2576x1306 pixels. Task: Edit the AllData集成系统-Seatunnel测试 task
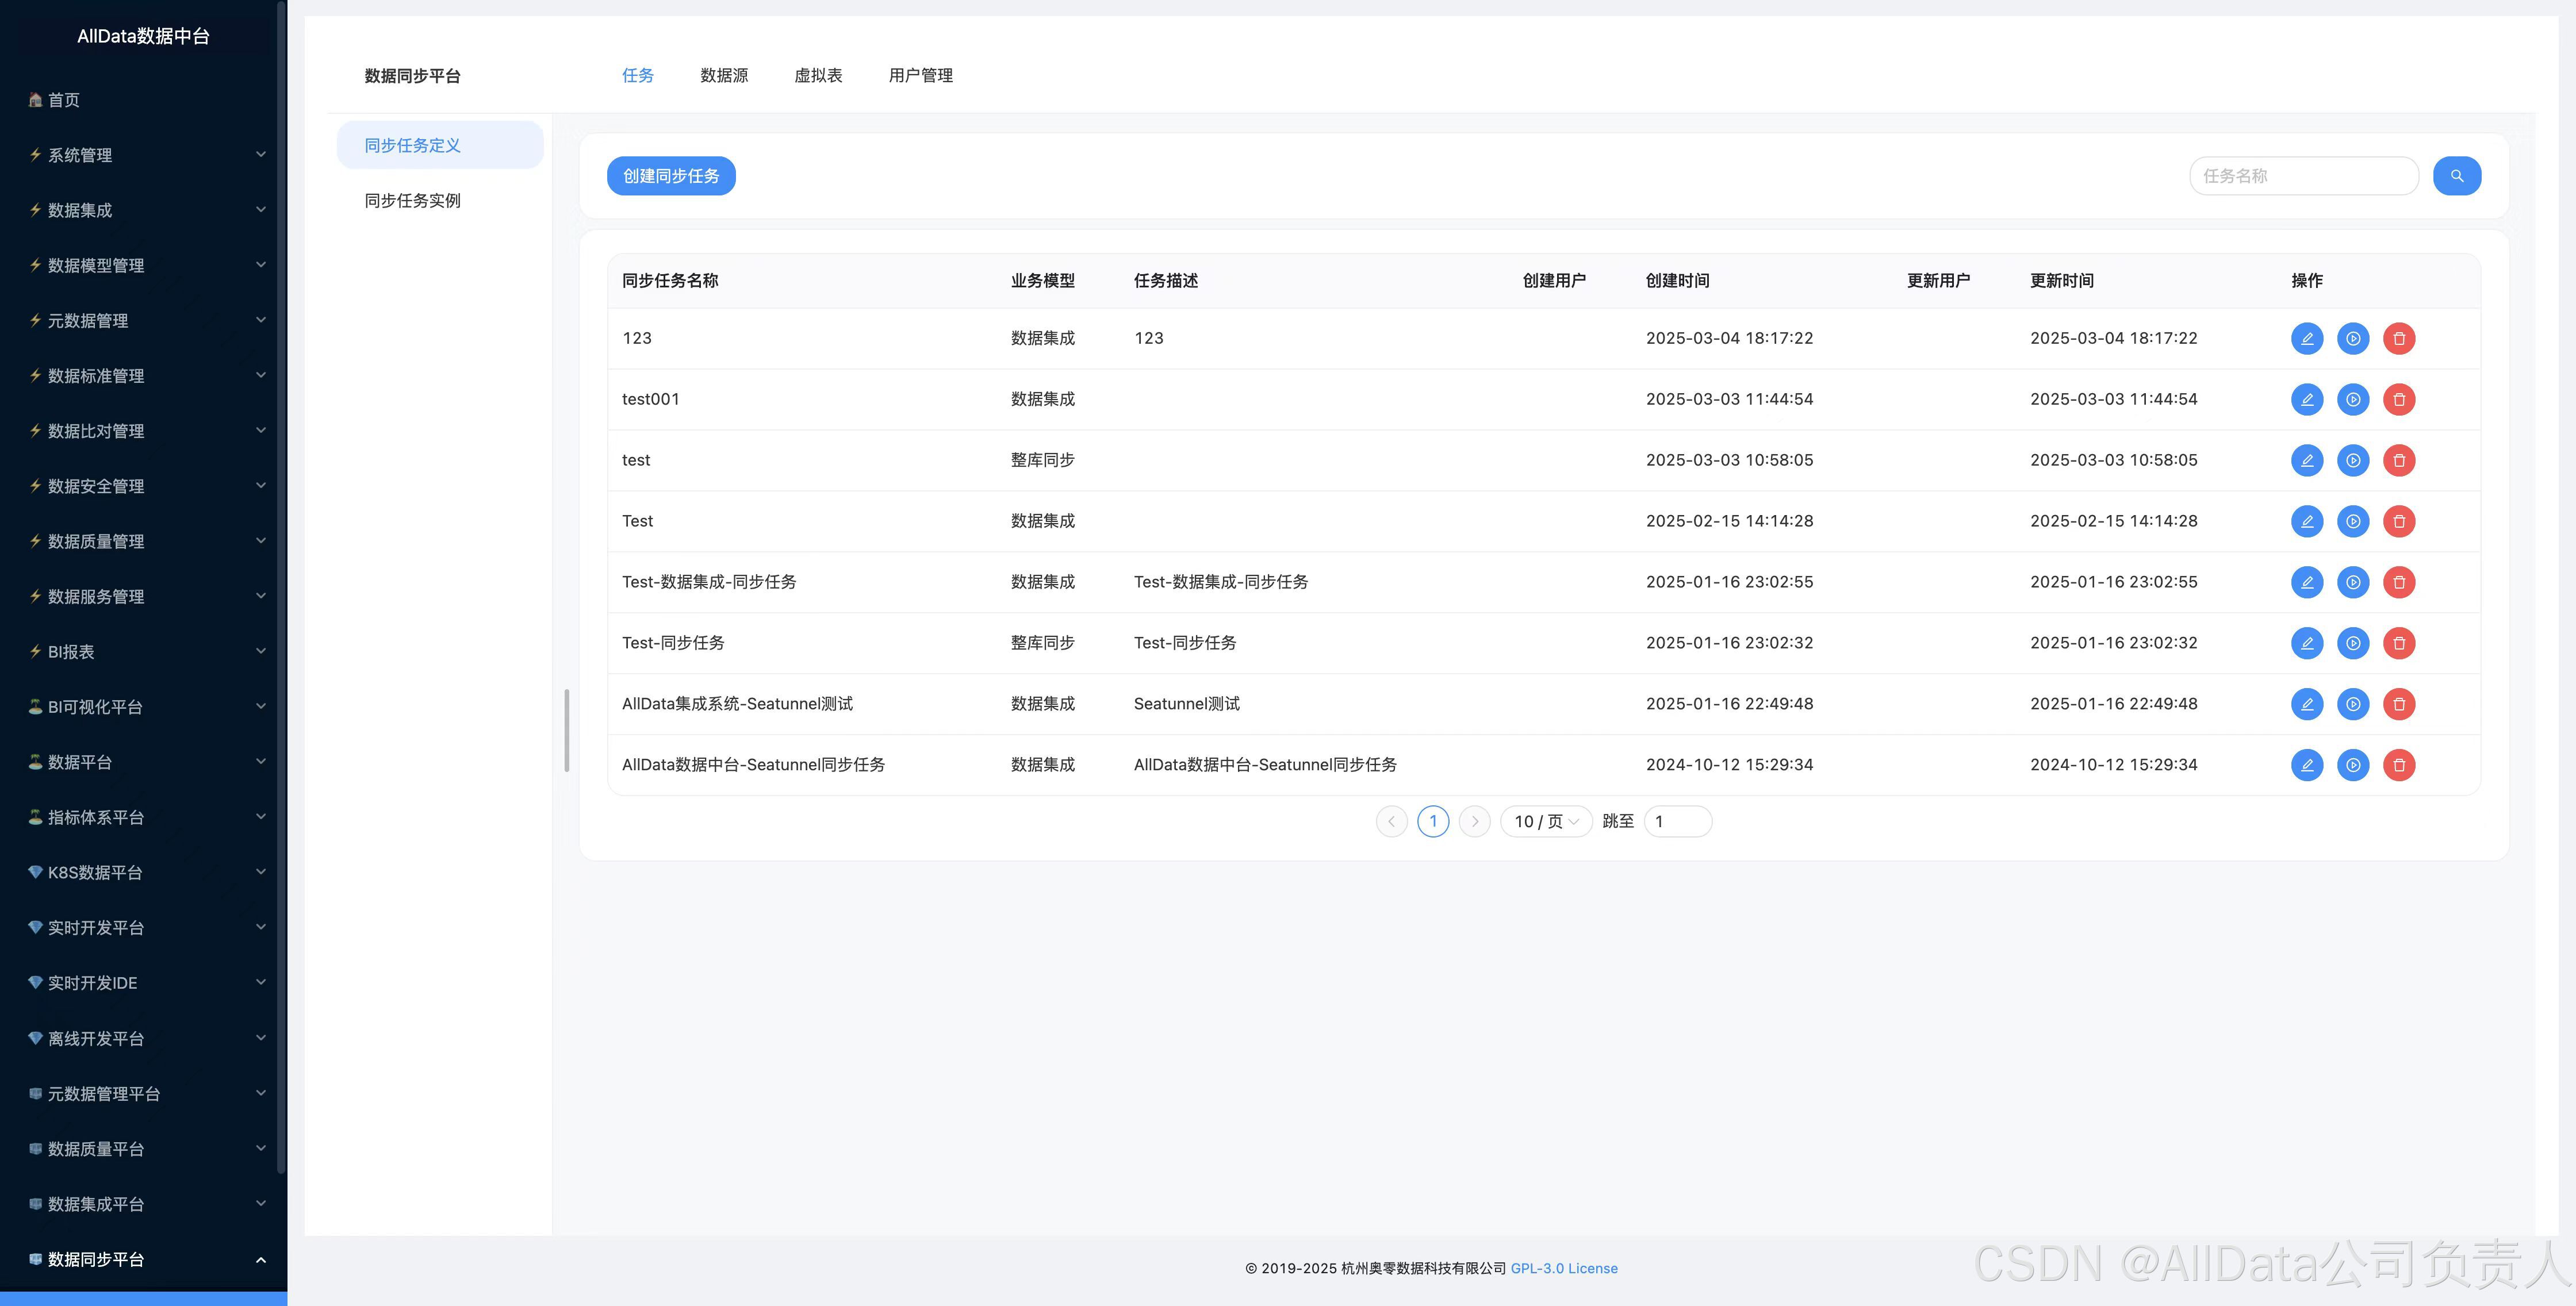(x=2306, y=704)
